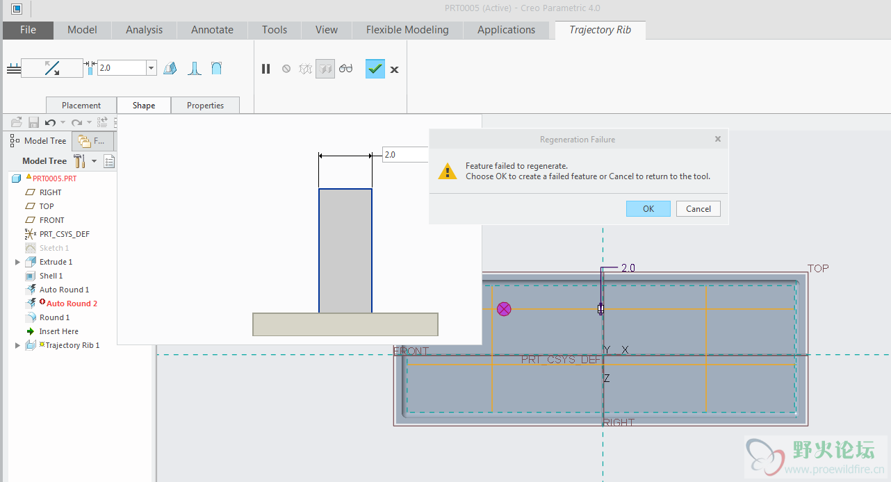Open the View ribbon tab

326,30
